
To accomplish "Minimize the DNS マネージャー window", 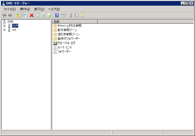I will pos(183,3).
